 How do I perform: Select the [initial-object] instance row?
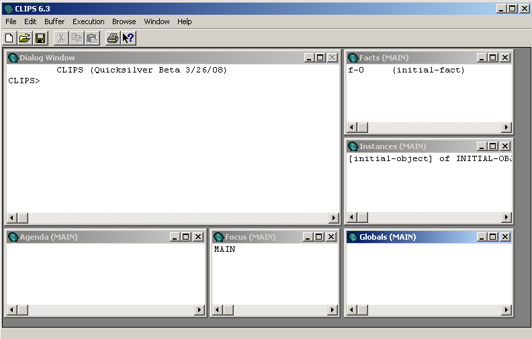tap(430, 158)
